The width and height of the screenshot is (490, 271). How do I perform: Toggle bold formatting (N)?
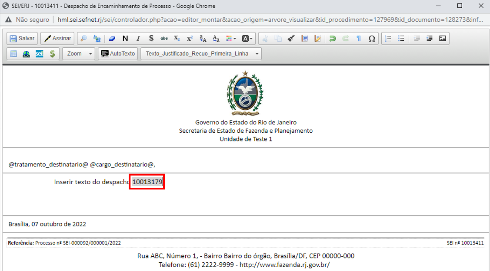[x=125, y=39]
